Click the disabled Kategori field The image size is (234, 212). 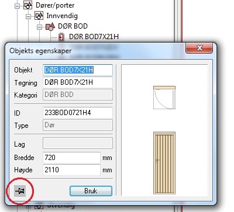point(78,95)
